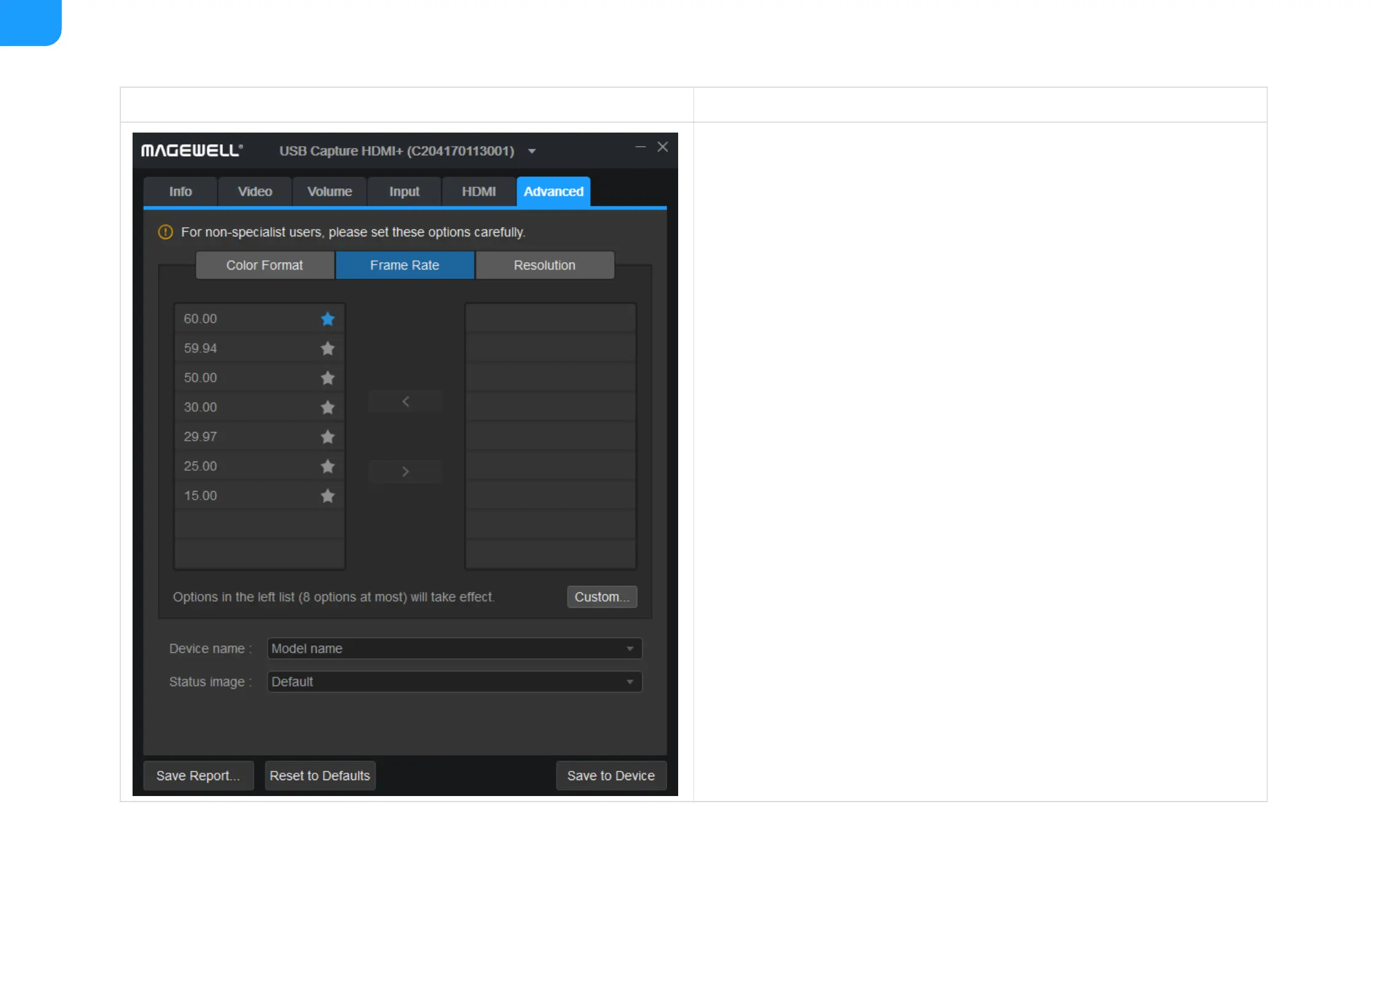Switch to the Resolution sub-tab

pos(544,266)
